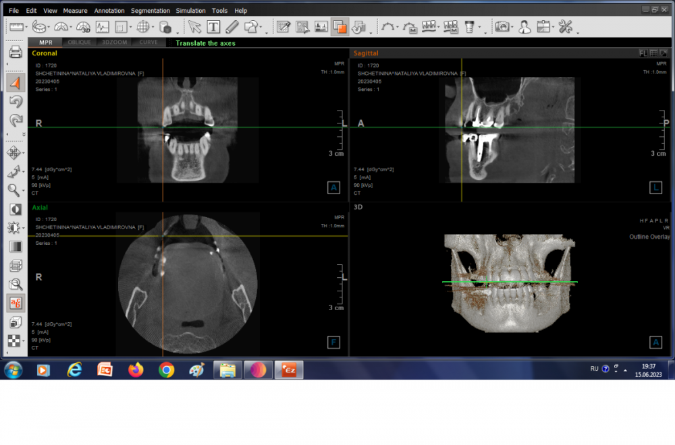Toggle the highlighted orange overlay button
This screenshot has height=445, width=675.
(x=340, y=27)
